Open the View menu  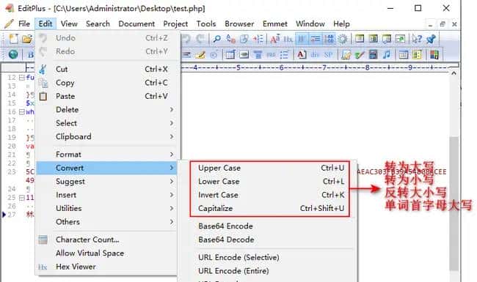(69, 23)
